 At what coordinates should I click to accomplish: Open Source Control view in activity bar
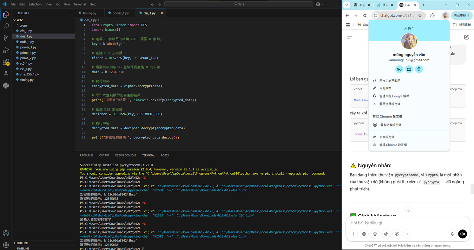6,38
